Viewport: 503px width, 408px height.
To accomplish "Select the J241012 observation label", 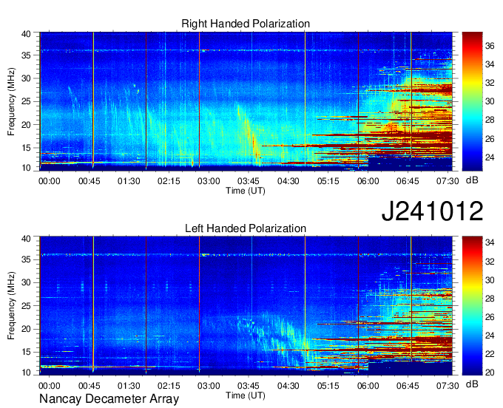I will pos(432,211).
